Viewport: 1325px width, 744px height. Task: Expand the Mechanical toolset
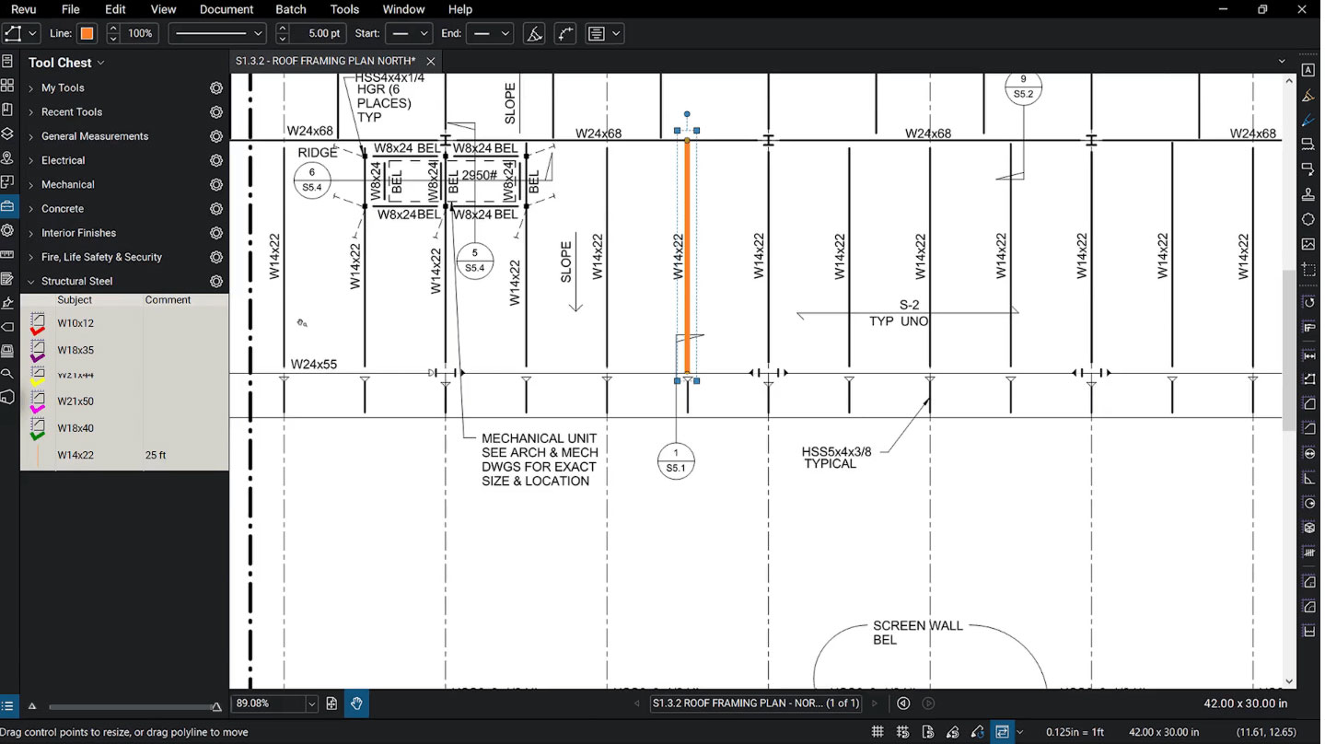pyautogui.click(x=30, y=185)
